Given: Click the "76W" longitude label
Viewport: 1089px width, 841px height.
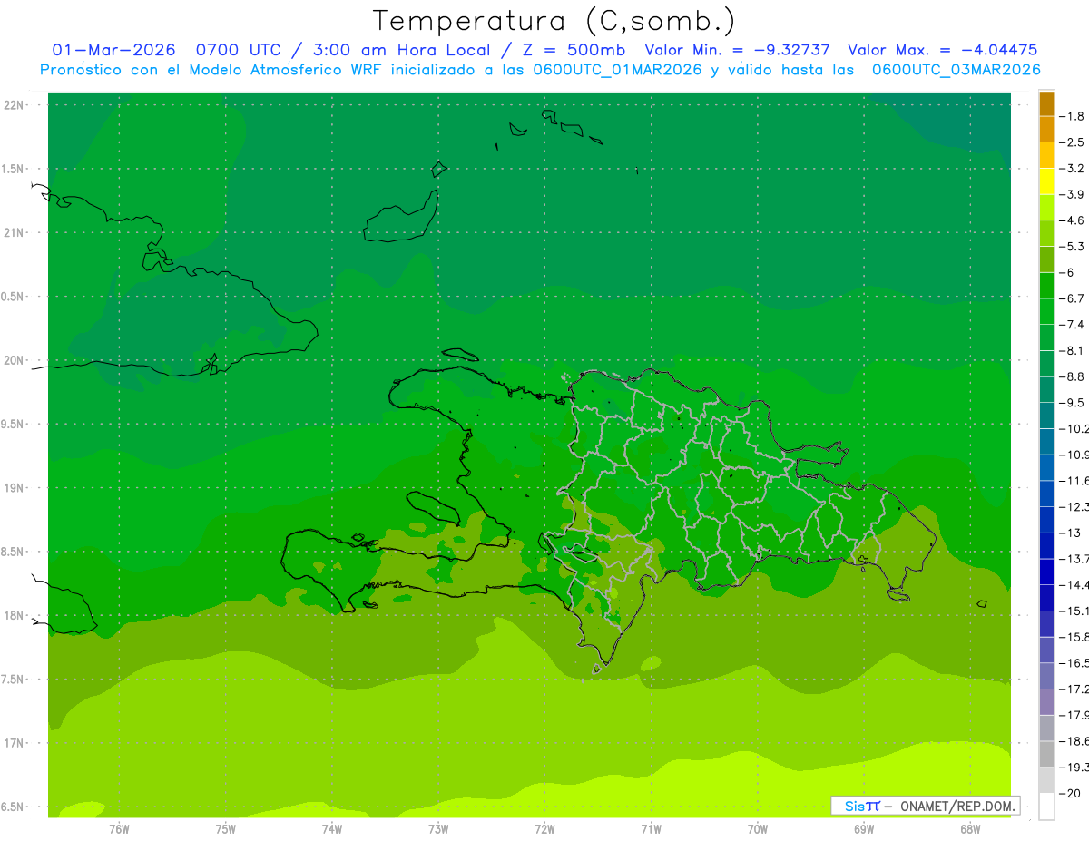Looking at the screenshot, I should click(x=119, y=829).
